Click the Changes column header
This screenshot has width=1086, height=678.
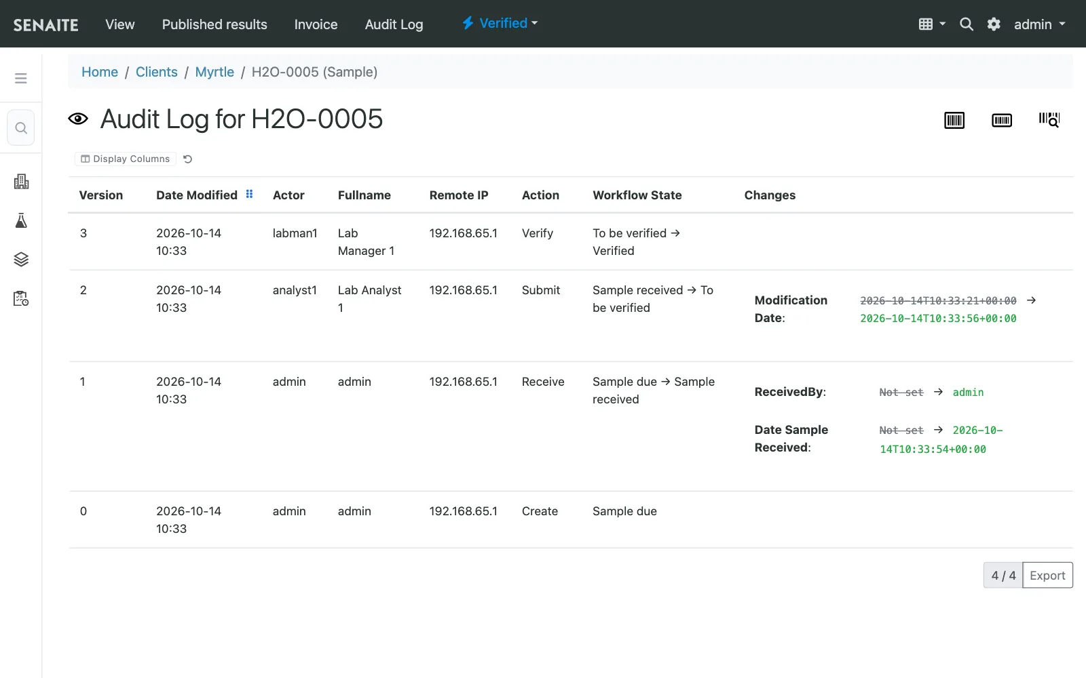tap(770, 195)
